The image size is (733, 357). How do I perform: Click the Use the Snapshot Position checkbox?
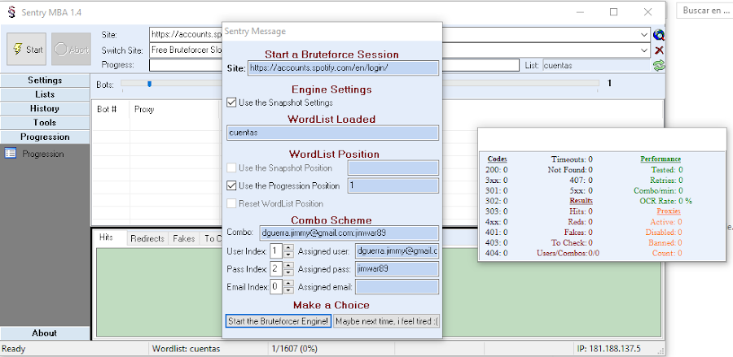click(231, 168)
